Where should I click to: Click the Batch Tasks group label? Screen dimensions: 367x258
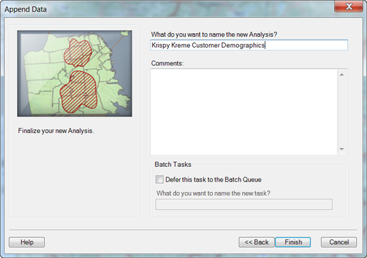coord(173,165)
